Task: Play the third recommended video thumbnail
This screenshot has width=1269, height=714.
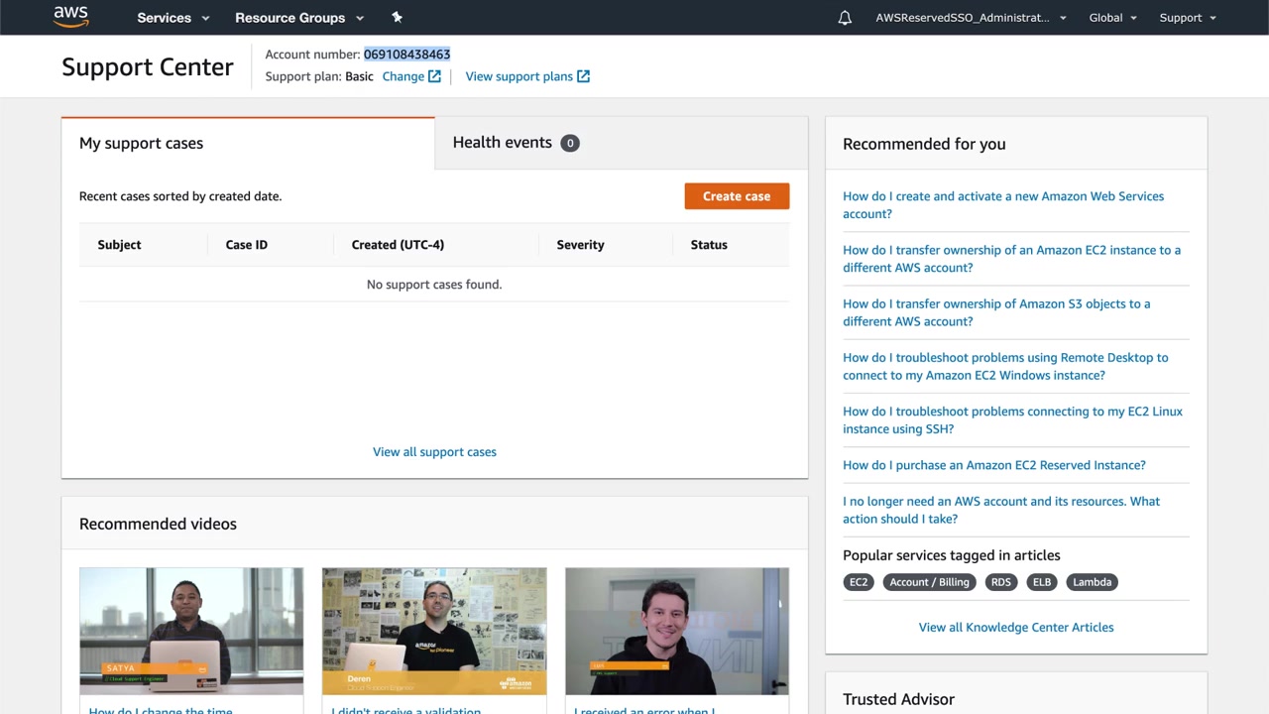Action: tap(677, 631)
